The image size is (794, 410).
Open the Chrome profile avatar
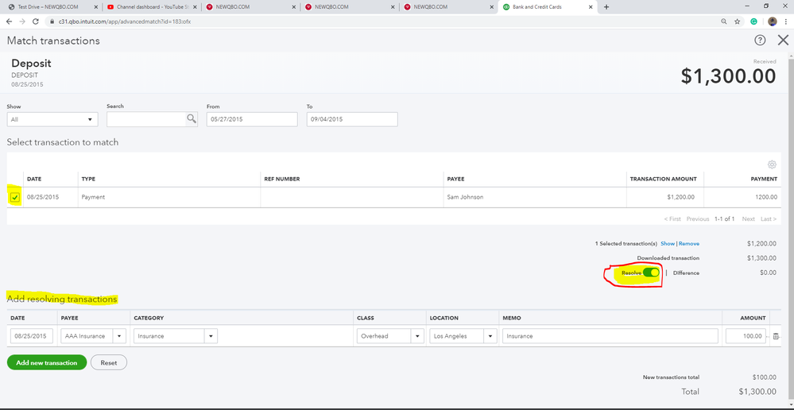coord(773,21)
